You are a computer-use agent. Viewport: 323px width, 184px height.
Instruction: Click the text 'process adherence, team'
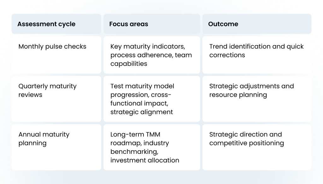(x=151, y=55)
